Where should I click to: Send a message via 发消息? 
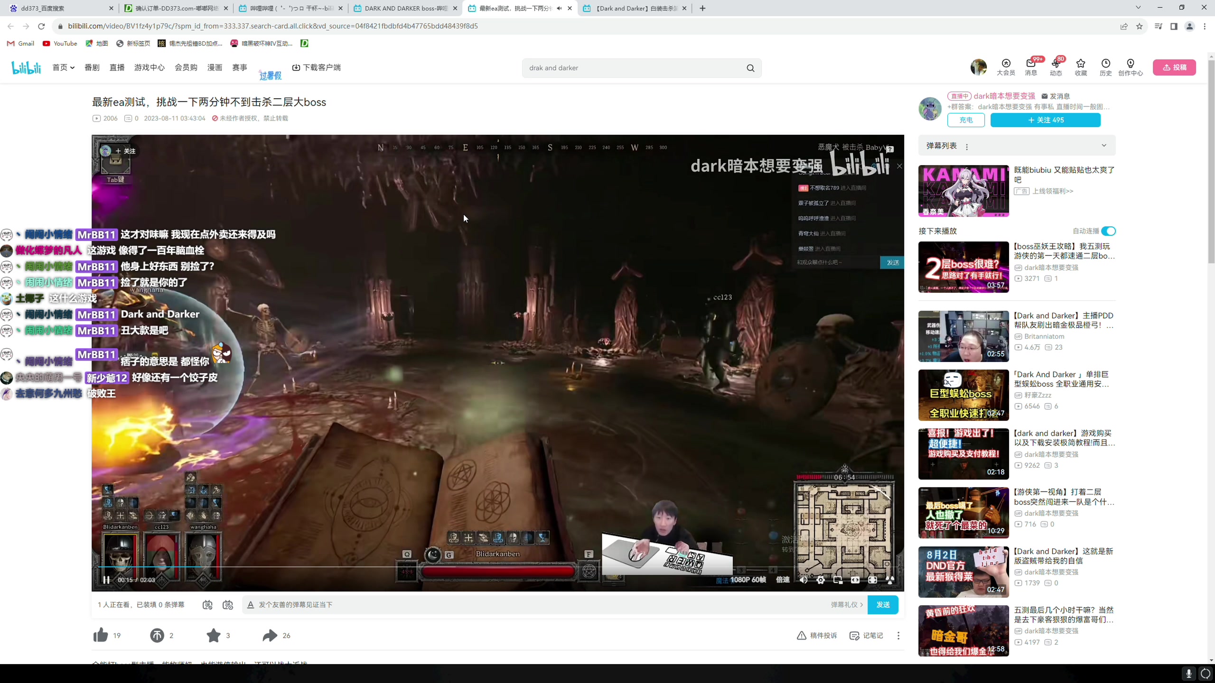click(x=1056, y=96)
